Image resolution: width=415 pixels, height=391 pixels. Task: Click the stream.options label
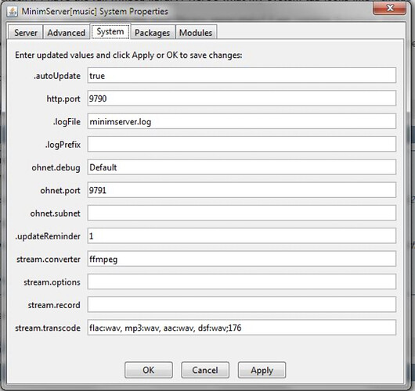(52, 282)
